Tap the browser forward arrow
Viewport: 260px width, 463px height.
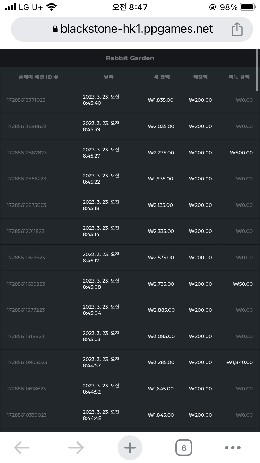point(76,448)
